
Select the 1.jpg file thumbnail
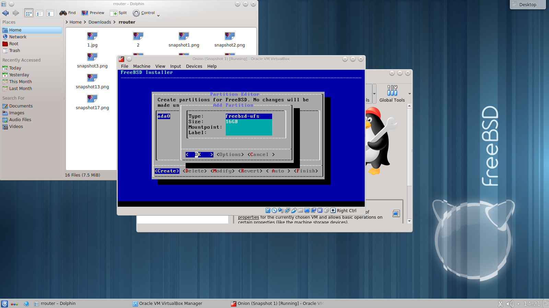pos(92,36)
